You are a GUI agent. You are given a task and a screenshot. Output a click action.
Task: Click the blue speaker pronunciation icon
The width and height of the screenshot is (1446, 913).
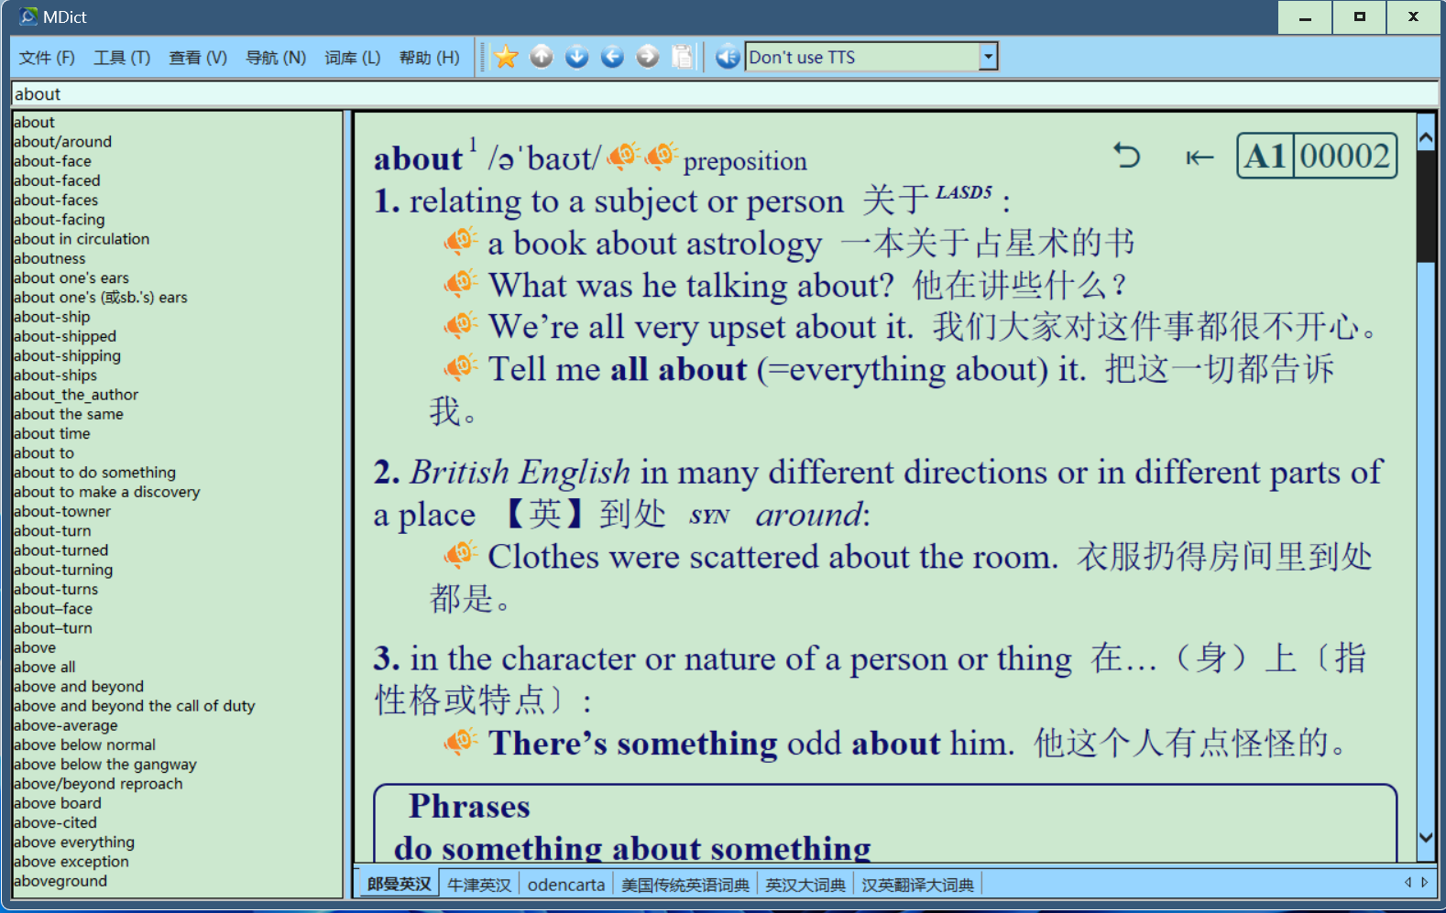tap(727, 58)
